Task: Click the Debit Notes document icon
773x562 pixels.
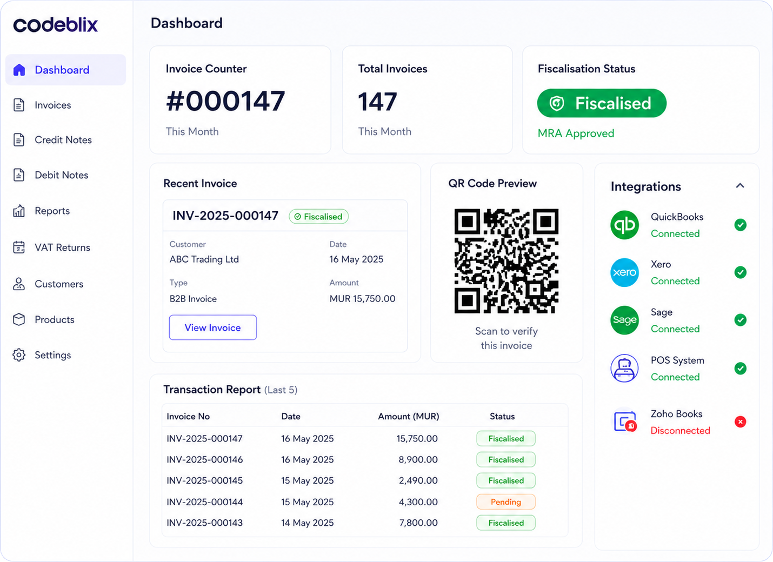Action: coord(19,175)
